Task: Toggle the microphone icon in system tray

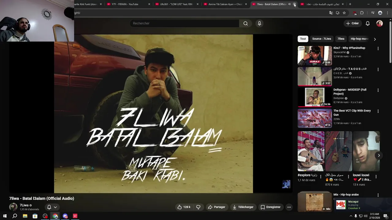Action: point(356,216)
